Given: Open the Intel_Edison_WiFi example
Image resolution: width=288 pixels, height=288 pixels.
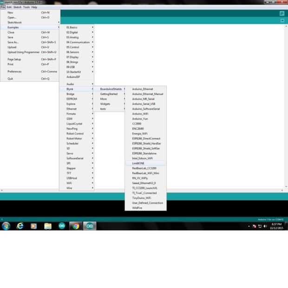Looking at the screenshot, I should pyautogui.click(x=146, y=158).
